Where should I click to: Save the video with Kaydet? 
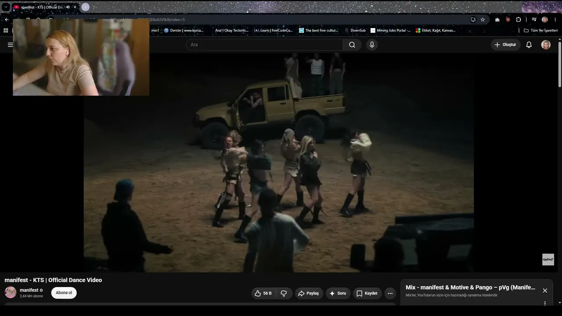(367, 293)
